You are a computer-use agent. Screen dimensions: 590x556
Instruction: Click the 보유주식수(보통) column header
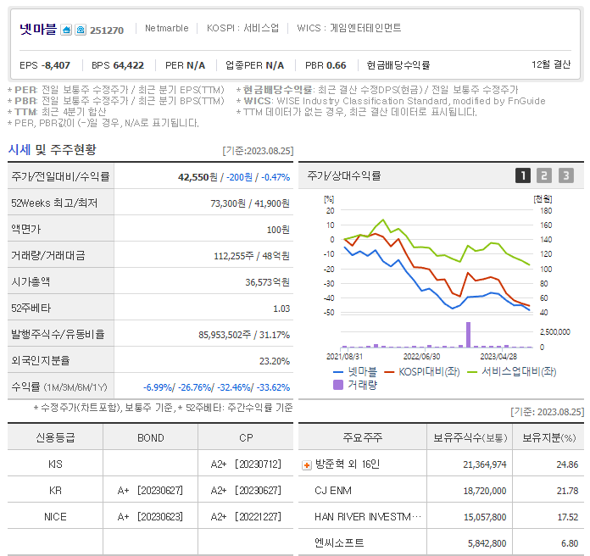[470, 437]
